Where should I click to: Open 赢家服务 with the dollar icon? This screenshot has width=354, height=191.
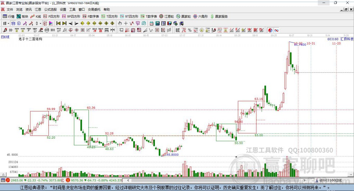[219, 17]
